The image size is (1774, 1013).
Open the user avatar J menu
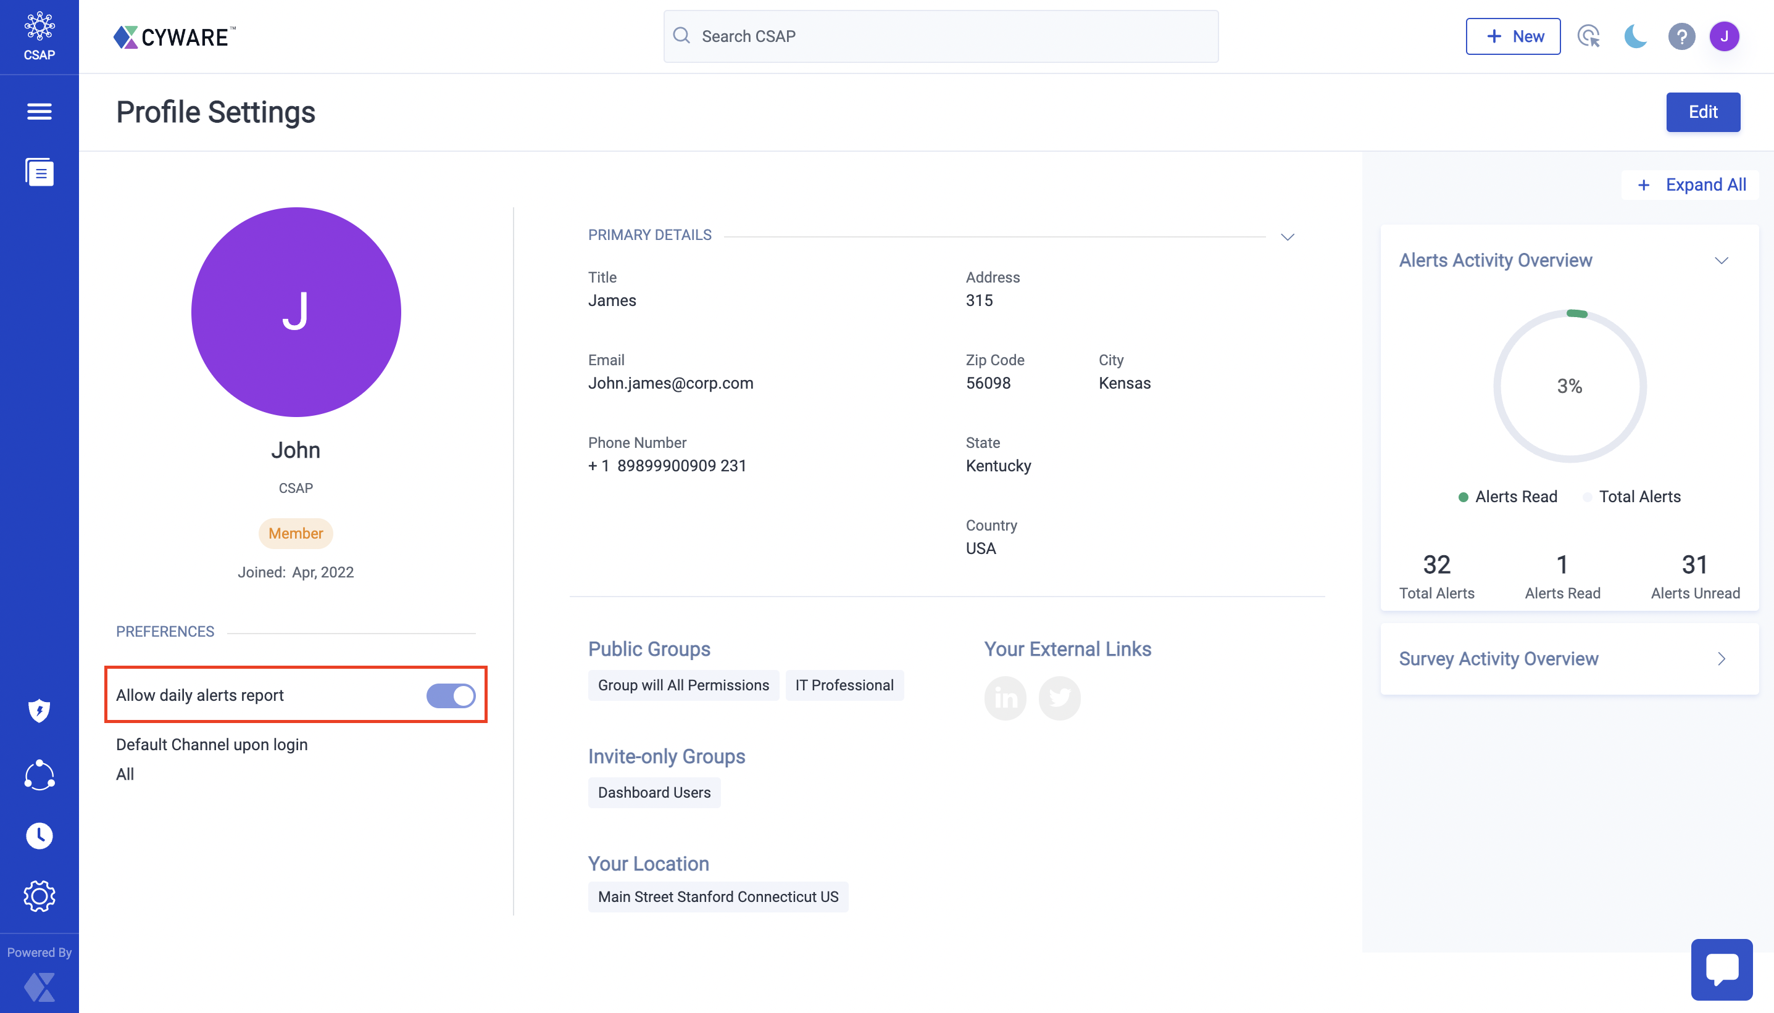1723,36
